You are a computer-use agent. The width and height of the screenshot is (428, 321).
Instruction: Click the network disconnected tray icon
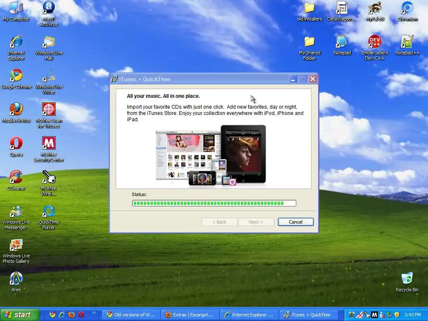[360, 315]
